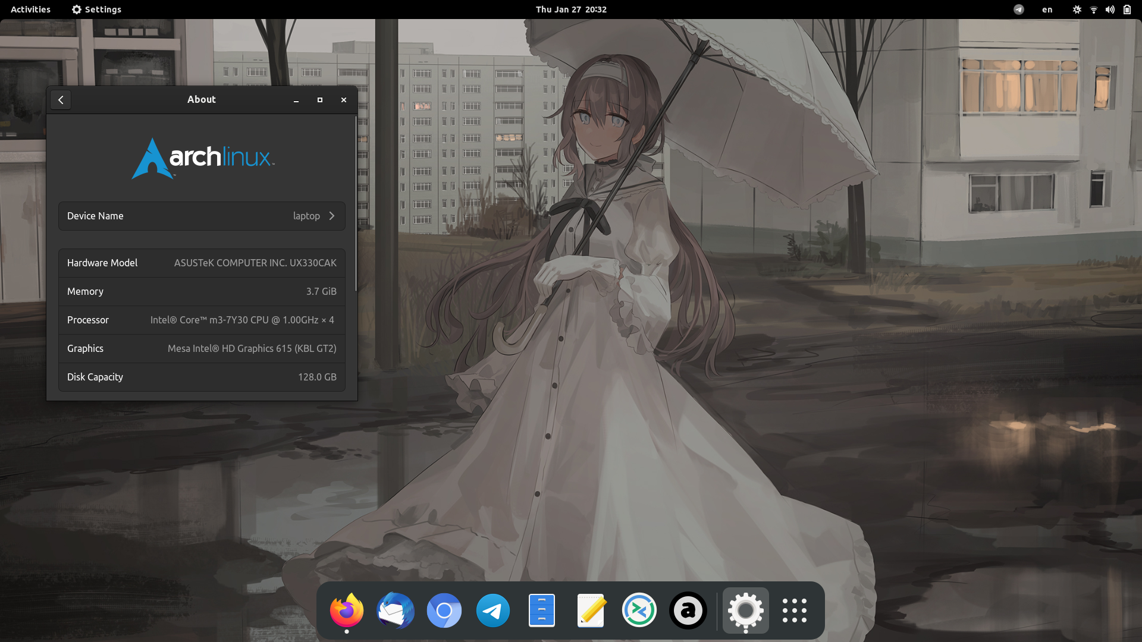Open the Device Name row chevron
The image size is (1142, 642).
point(332,216)
